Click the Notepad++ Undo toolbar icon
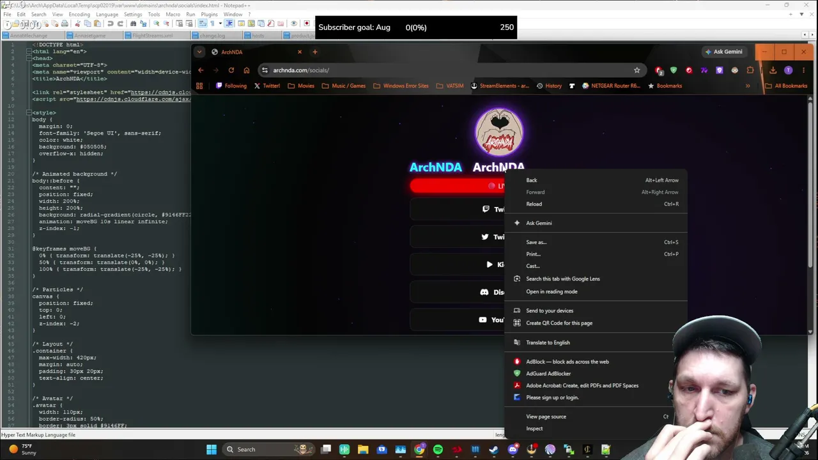This screenshot has height=460, width=818. tap(111, 24)
